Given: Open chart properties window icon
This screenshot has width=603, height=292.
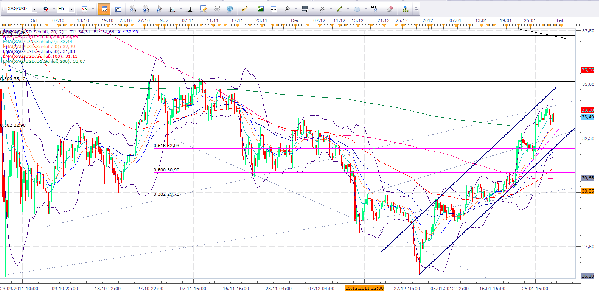Looking at the screenshot, I should (x=204, y=9).
